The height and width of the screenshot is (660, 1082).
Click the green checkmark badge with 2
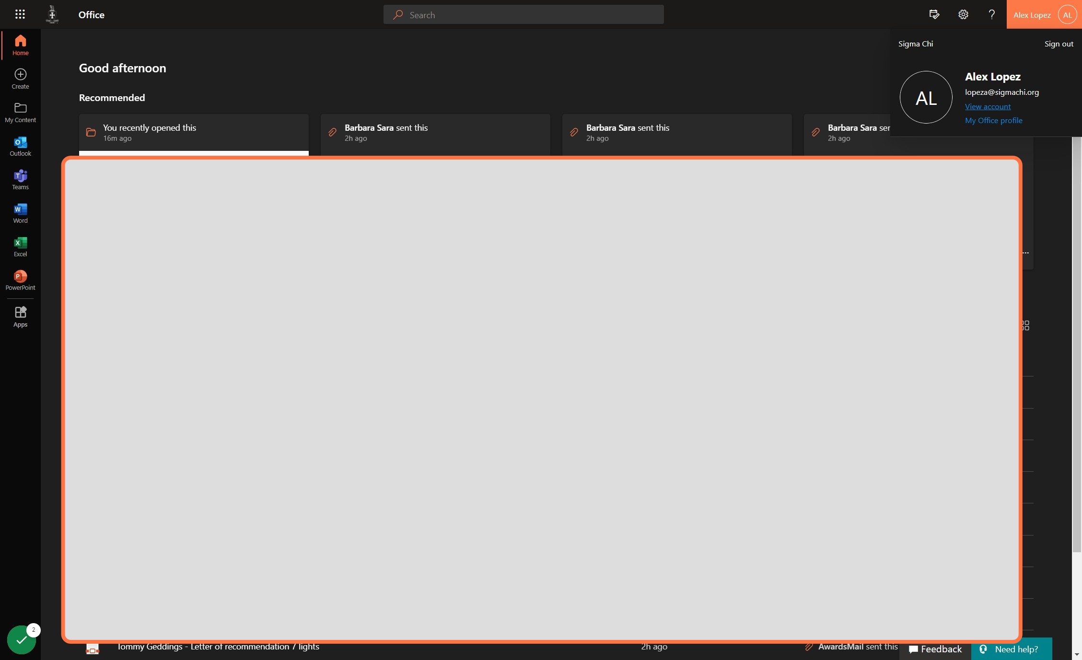(x=22, y=639)
